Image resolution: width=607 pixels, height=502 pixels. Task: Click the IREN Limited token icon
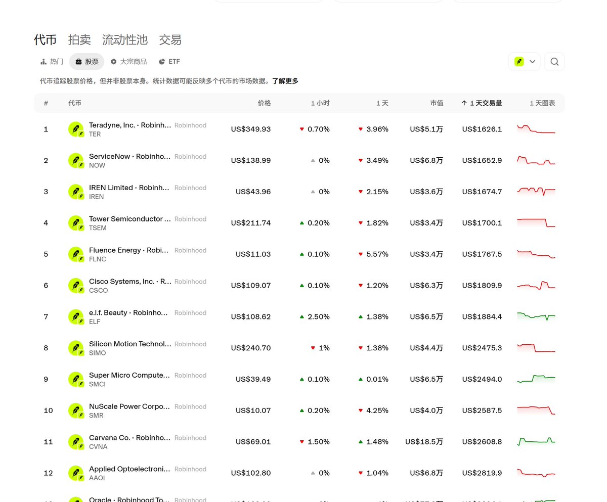pyautogui.click(x=76, y=192)
